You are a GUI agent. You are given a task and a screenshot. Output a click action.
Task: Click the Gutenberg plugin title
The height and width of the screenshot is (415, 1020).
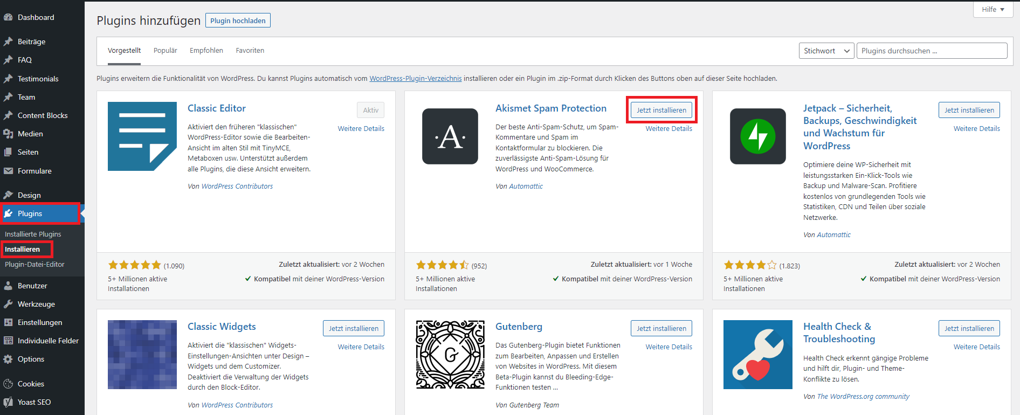[519, 327]
